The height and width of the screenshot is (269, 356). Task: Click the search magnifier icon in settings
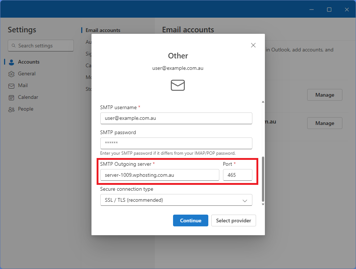[x=14, y=46]
